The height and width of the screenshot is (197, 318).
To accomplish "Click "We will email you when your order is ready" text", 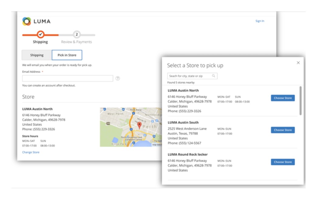I will (57, 65).
